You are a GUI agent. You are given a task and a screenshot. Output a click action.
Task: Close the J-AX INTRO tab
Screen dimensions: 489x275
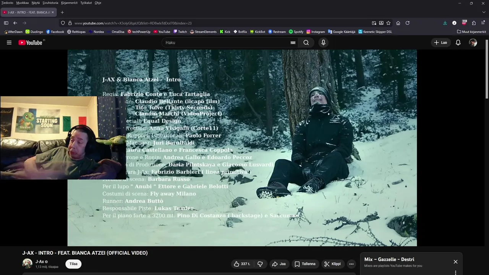coord(53,12)
